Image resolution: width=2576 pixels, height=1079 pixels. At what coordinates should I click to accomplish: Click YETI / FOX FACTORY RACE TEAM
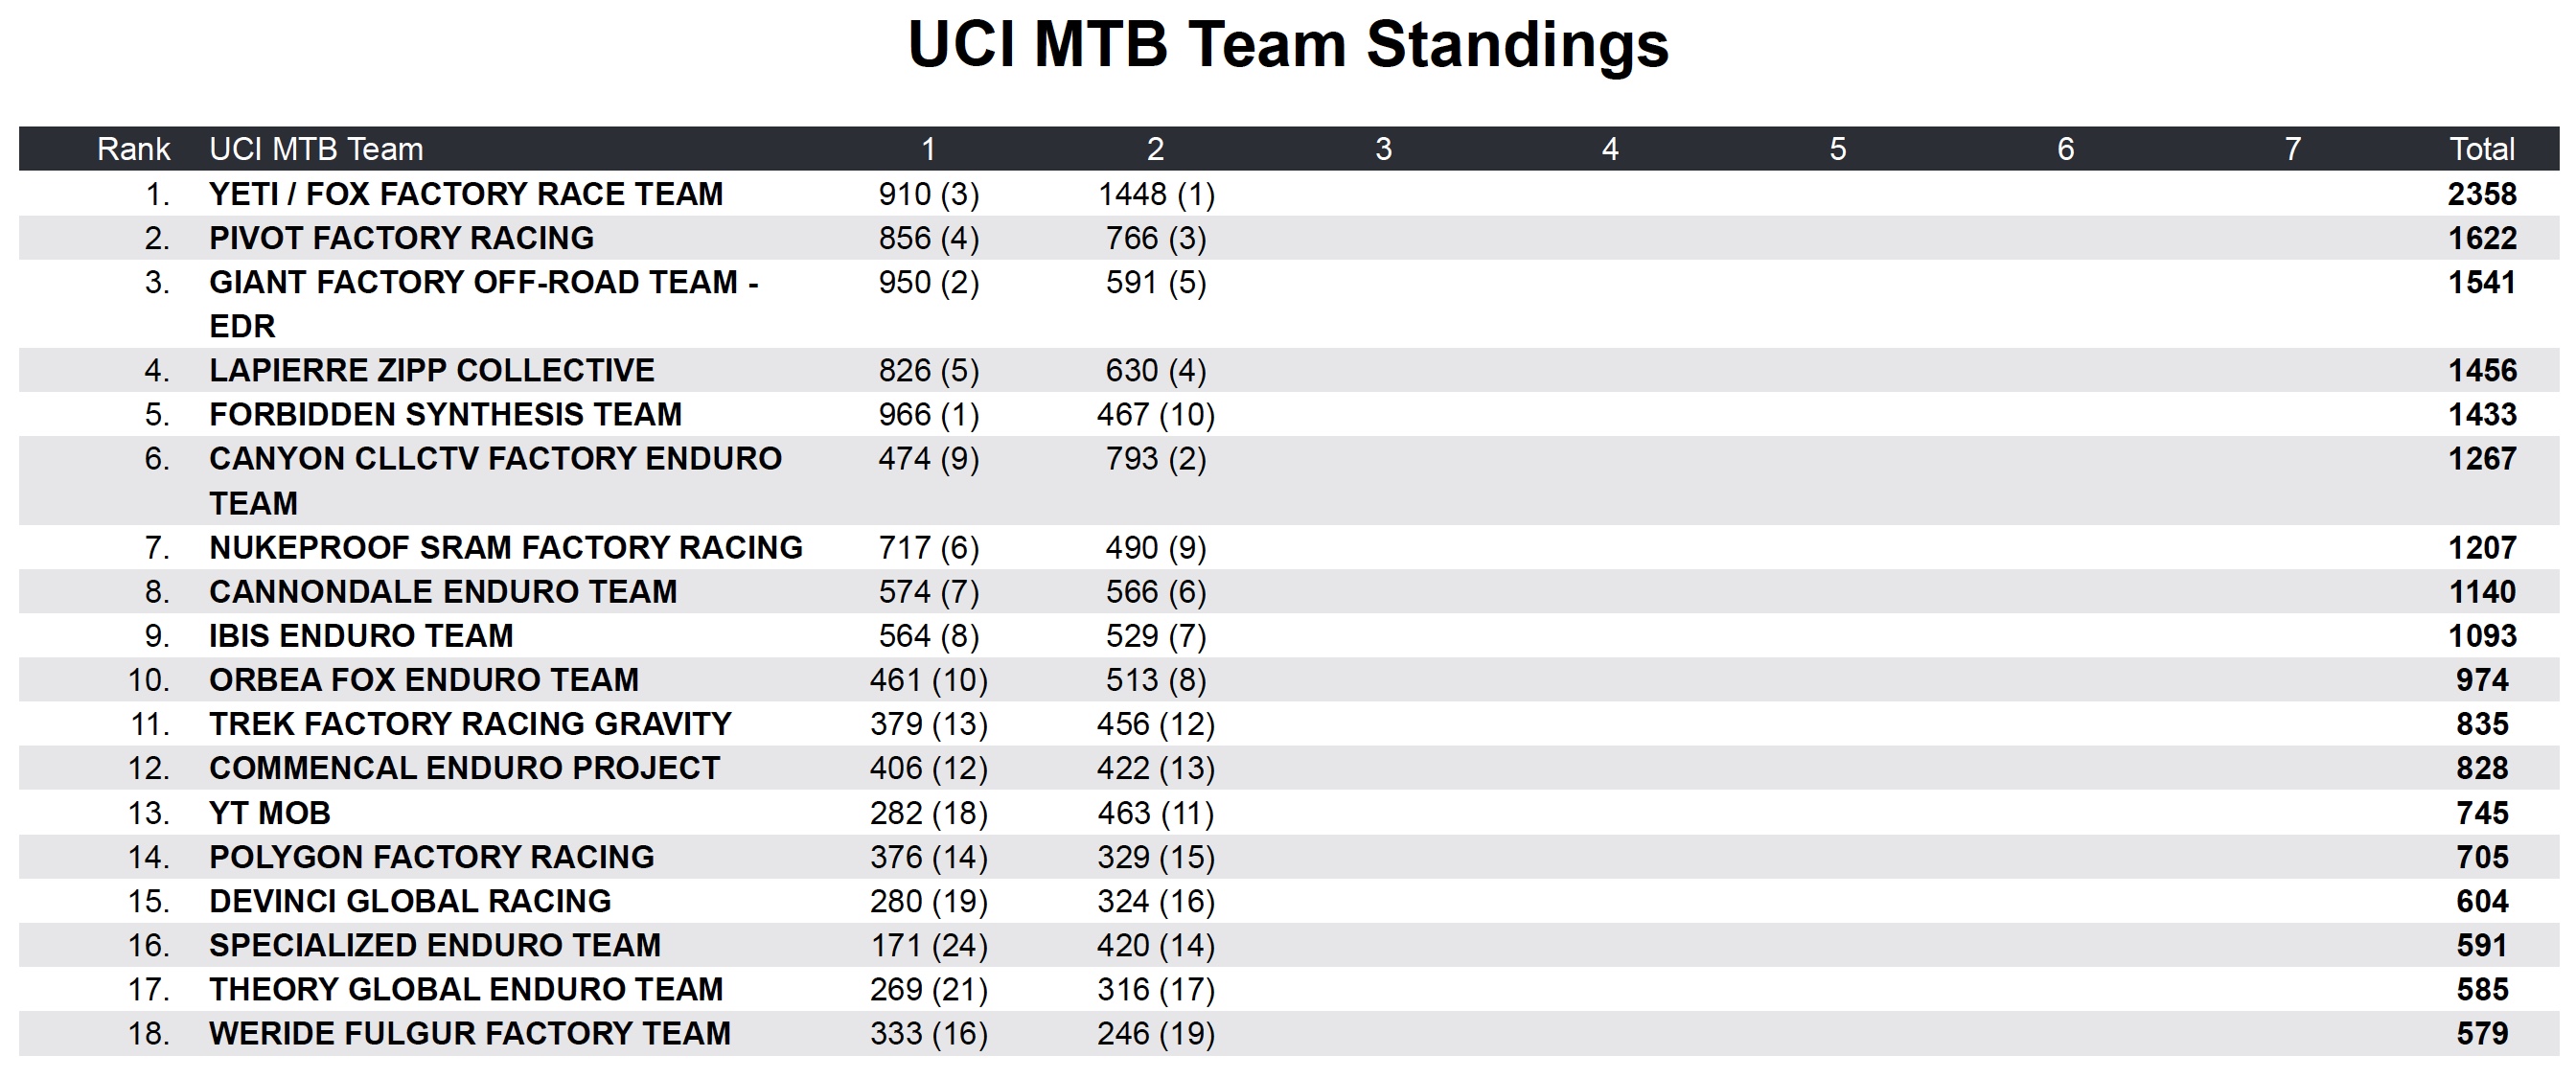tap(466, 194)
